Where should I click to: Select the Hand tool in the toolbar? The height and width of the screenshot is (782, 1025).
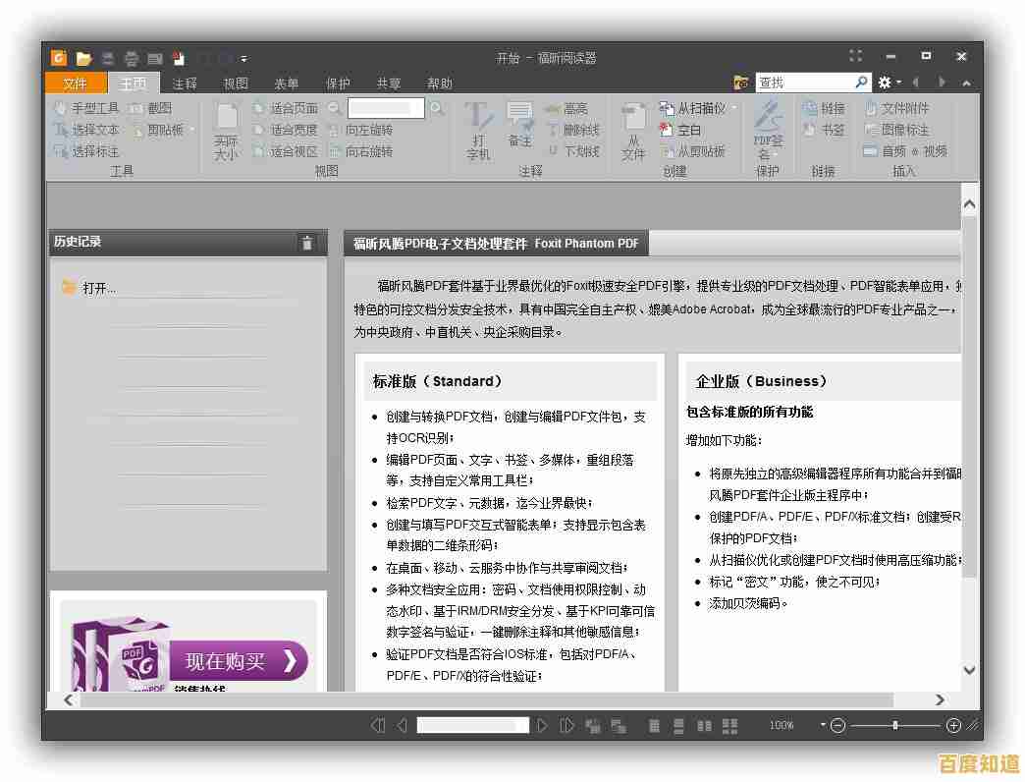(x=83, y=108)
